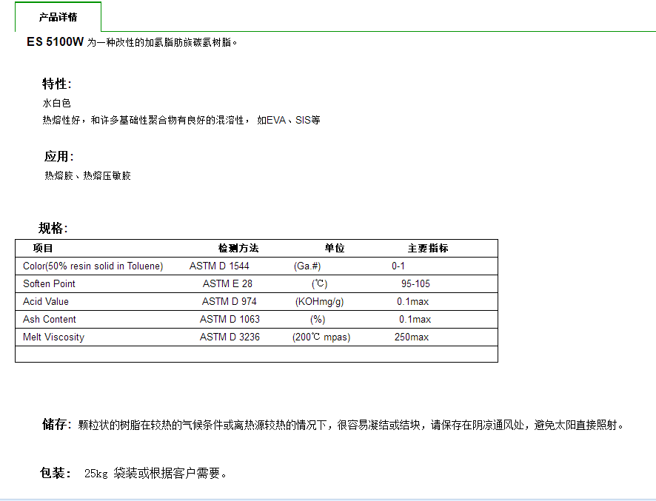
Task: Select the 规格 section heading
Action: coord(53,228)
